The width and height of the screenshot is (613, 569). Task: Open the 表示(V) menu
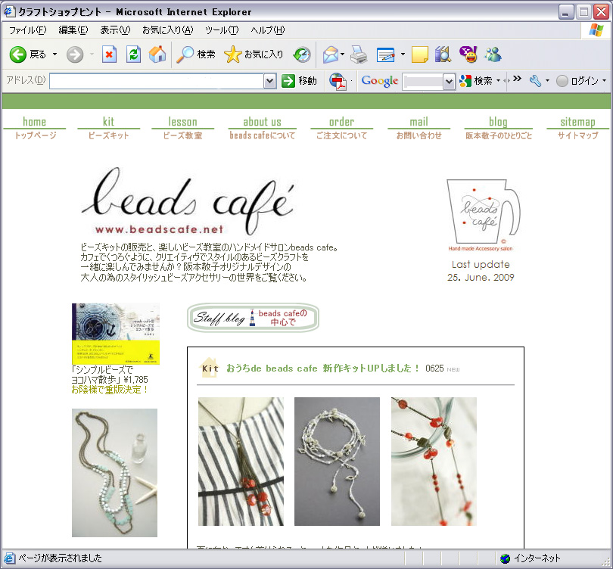click(x=115, y=30)
